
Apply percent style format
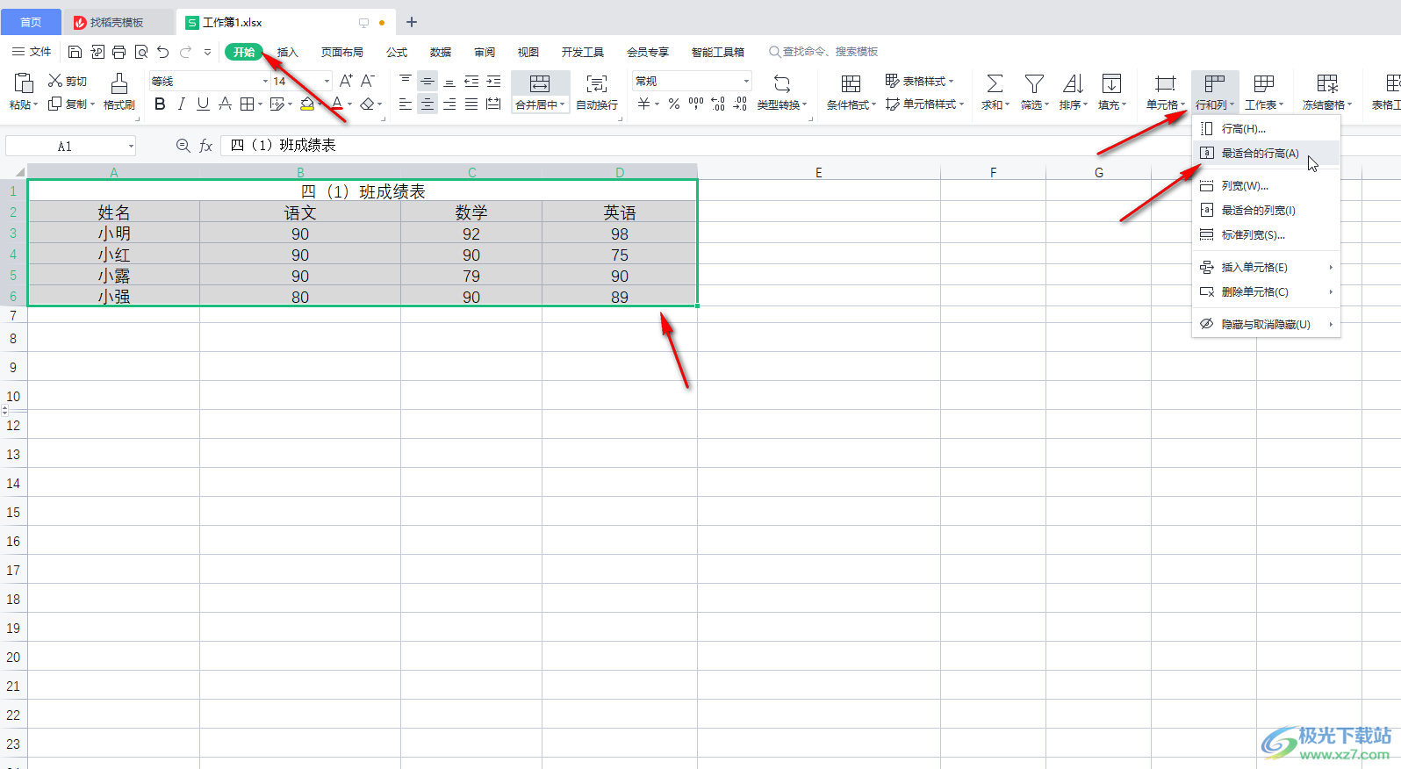pyautogui.click(x=674, y=104)
